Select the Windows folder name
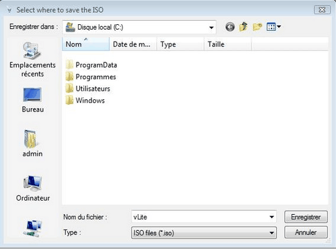336x249 pixels. (x=90, y=101)
